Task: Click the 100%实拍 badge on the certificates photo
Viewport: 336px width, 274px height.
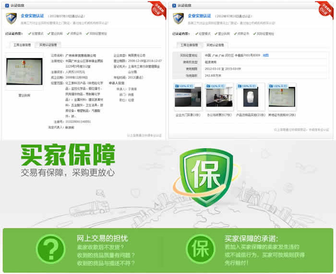Action: coord(278,86)
